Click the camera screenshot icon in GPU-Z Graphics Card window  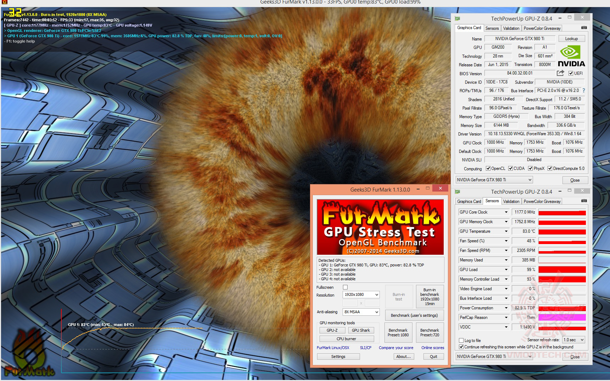pos(584,28)
